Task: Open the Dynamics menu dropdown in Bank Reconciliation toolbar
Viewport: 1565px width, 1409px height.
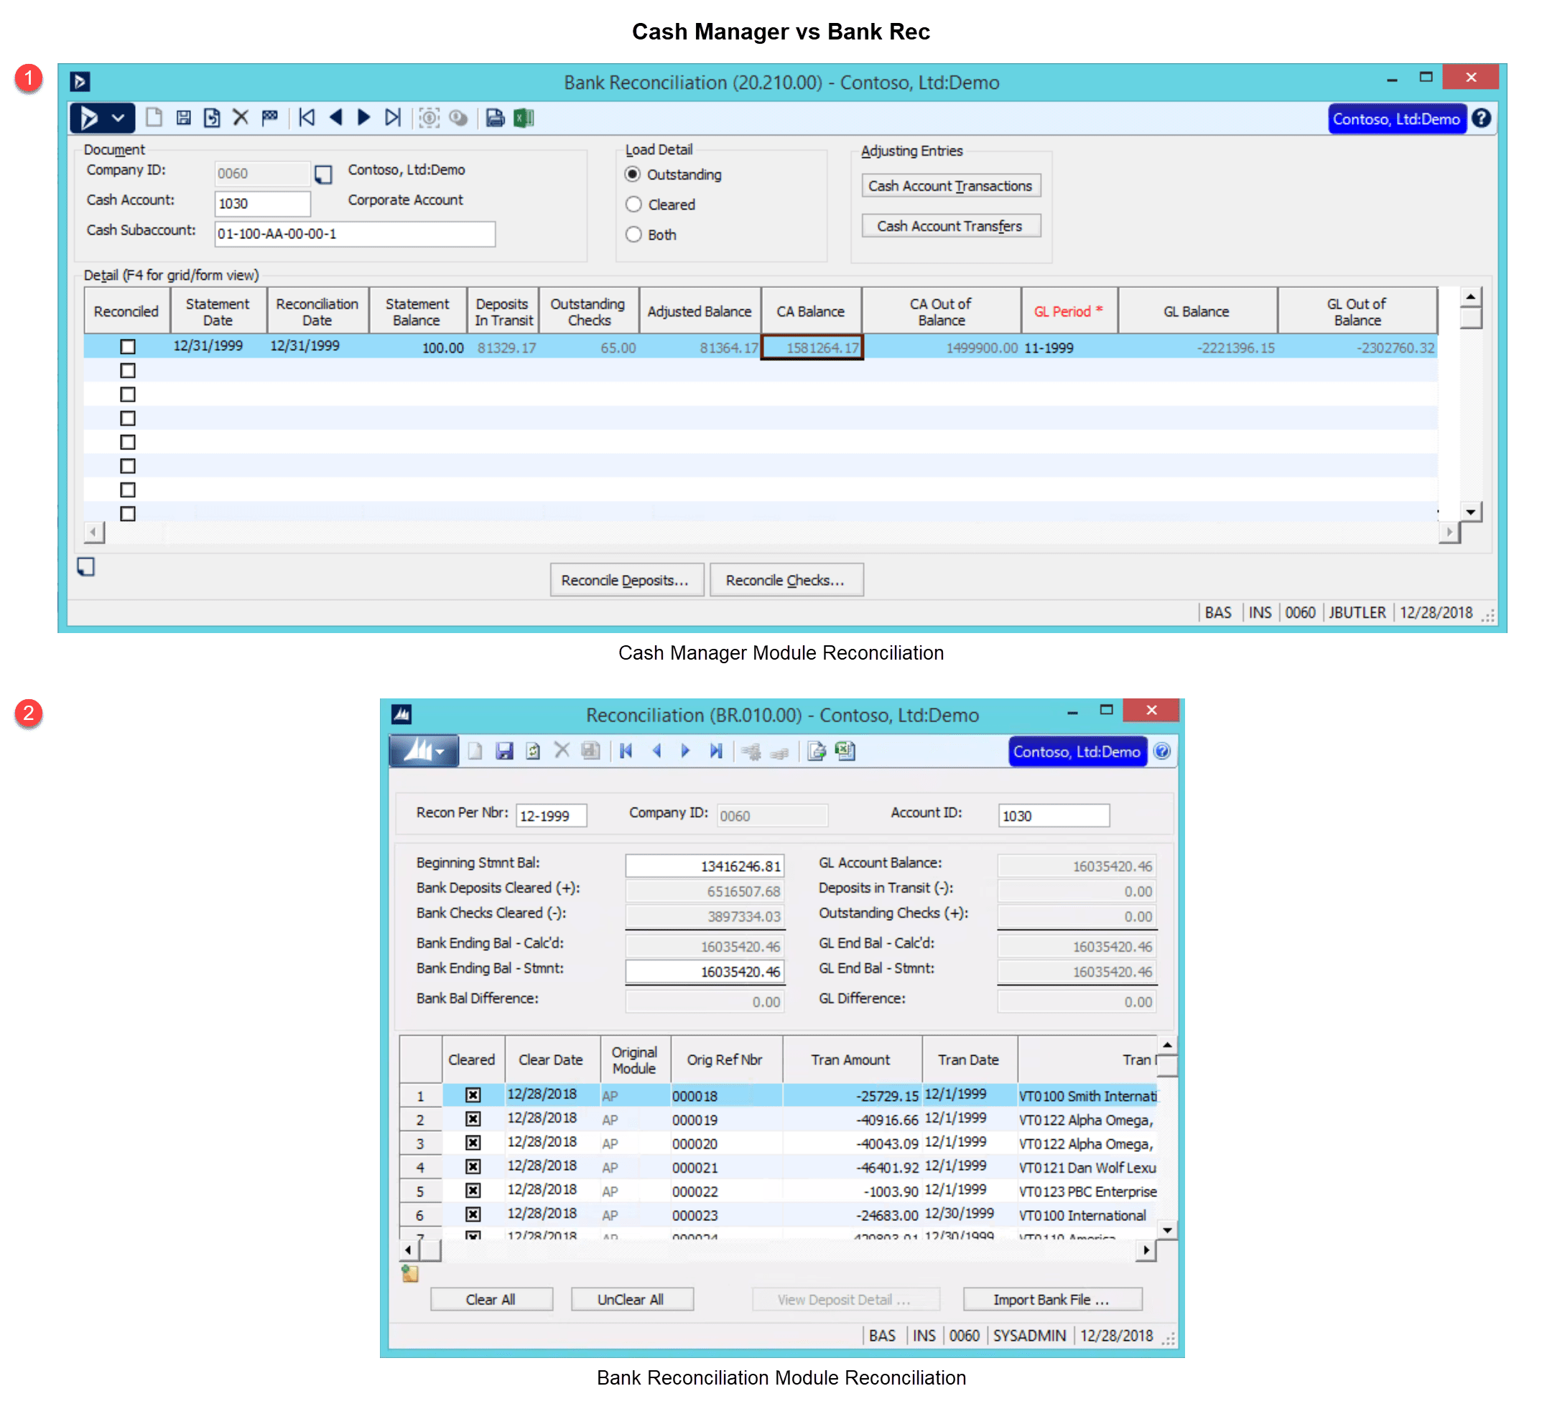Action: [x=102, y=118]
